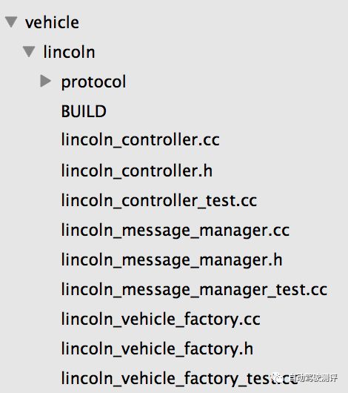Pick the message manager unit test source
This screenshot has width=348, height=393.
click(194, 290)
